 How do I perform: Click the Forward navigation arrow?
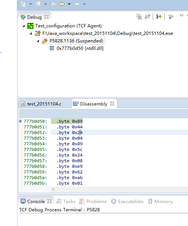[x=77, y=4]
